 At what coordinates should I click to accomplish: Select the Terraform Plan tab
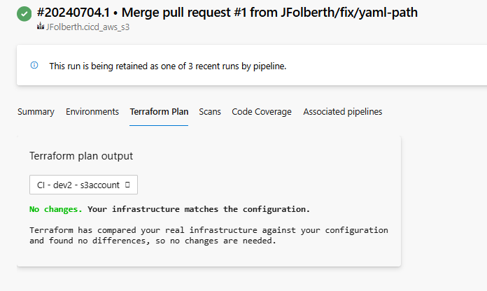(x=159, y=111)
